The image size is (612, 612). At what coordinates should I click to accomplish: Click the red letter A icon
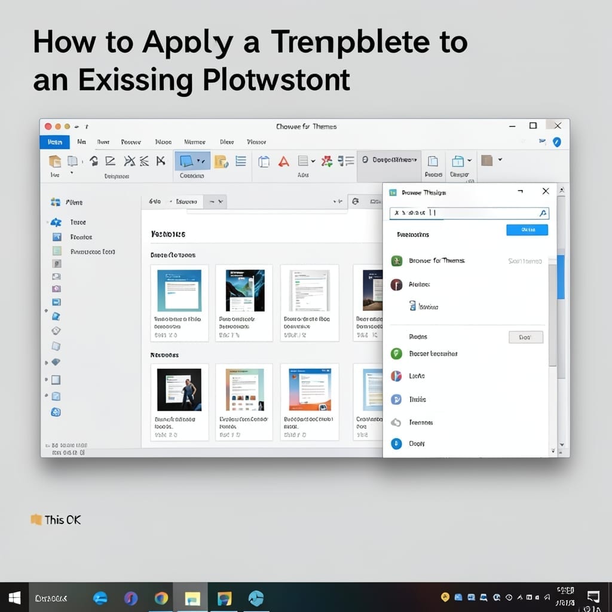coord(284,161)
